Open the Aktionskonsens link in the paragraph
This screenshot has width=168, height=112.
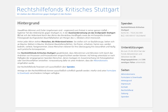101,60
